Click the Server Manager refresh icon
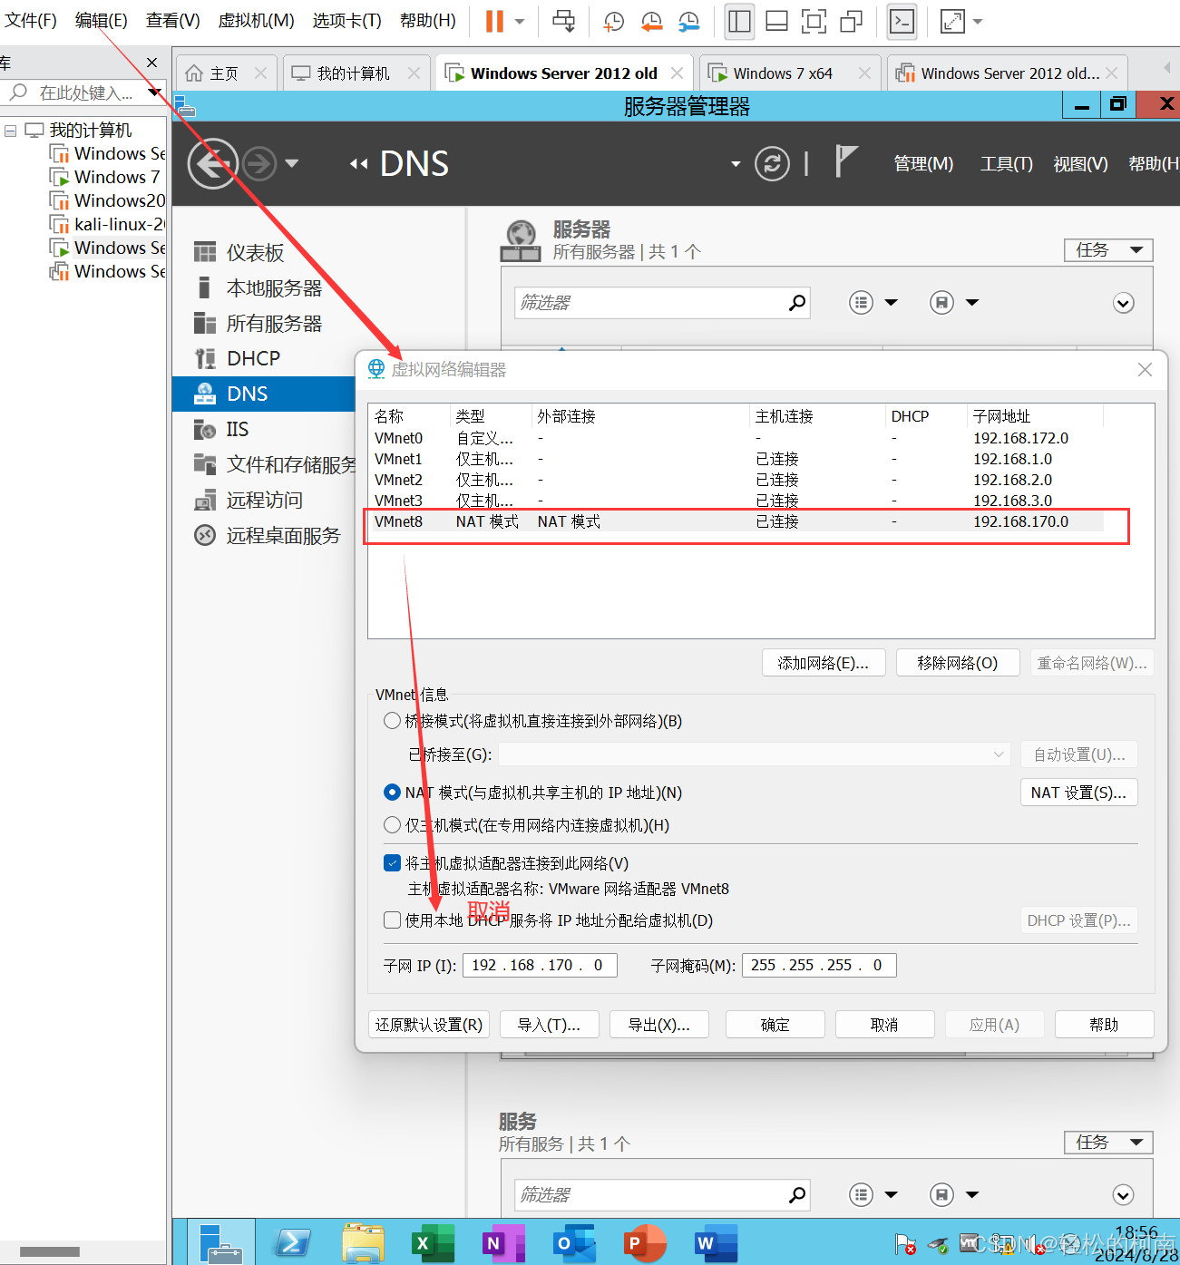1180x1265 pixels. pos(772,164)
